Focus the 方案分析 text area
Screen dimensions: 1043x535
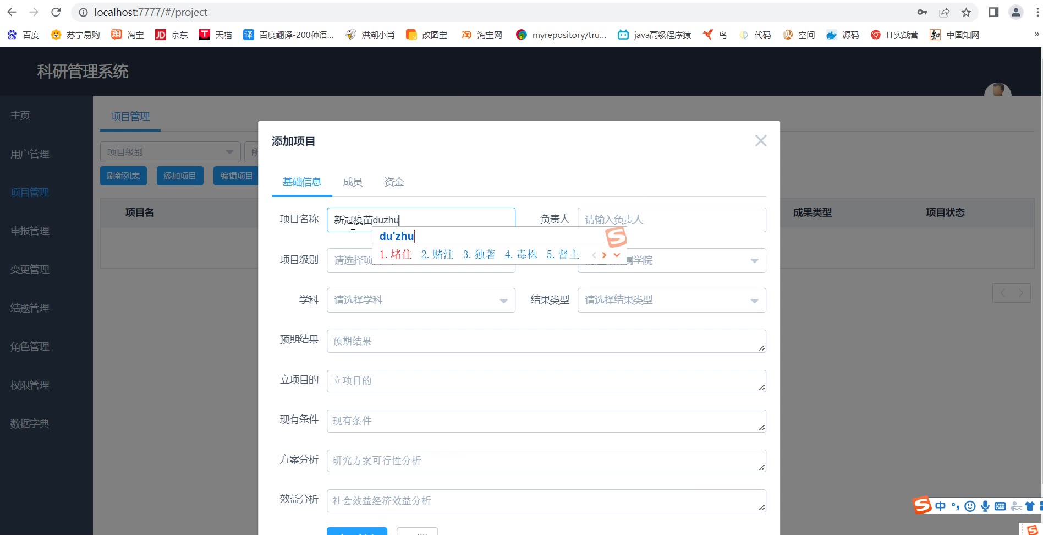click(x=546, y=461)
